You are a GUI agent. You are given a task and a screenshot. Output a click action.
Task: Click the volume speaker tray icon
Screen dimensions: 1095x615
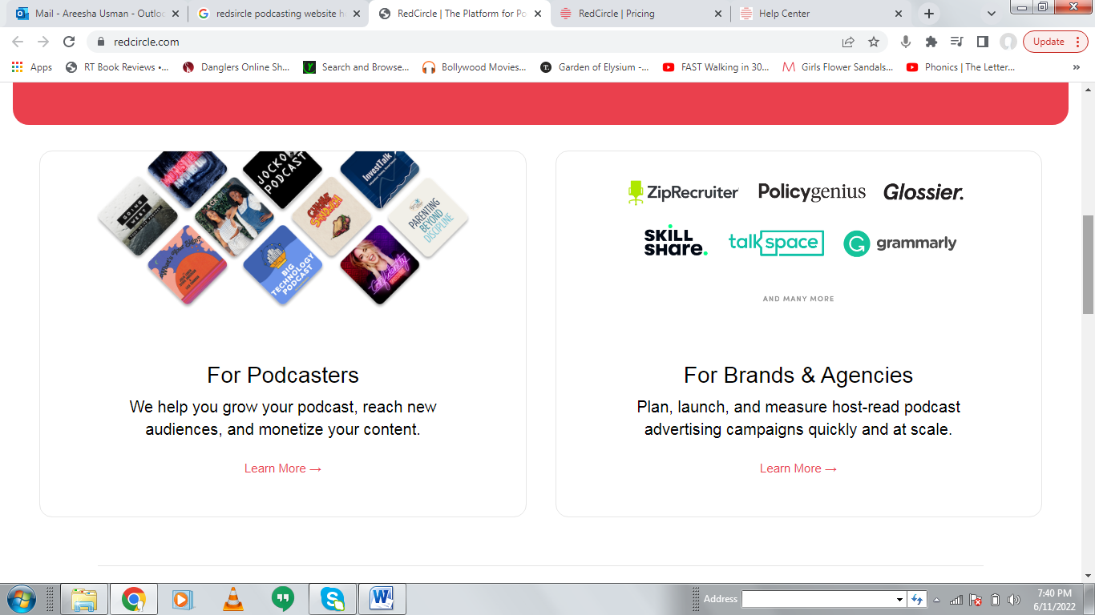(1014, 600)
